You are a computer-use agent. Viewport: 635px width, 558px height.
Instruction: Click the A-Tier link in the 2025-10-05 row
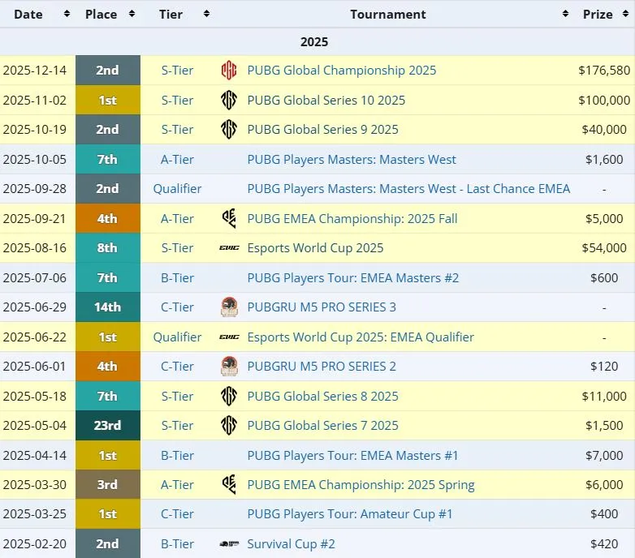click(177, 159)
